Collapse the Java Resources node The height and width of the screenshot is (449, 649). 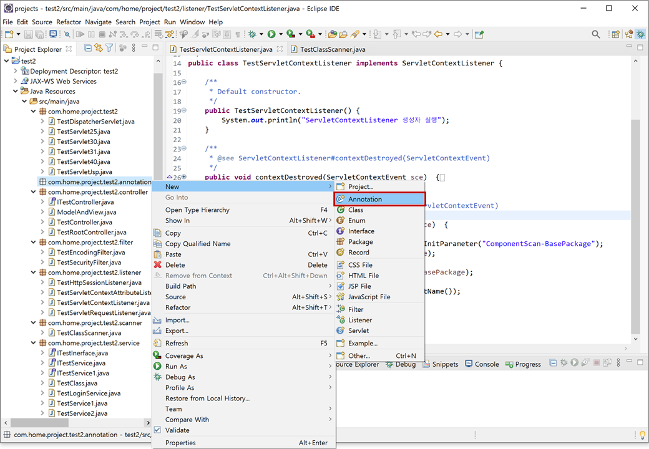click(x=16, y=91)
